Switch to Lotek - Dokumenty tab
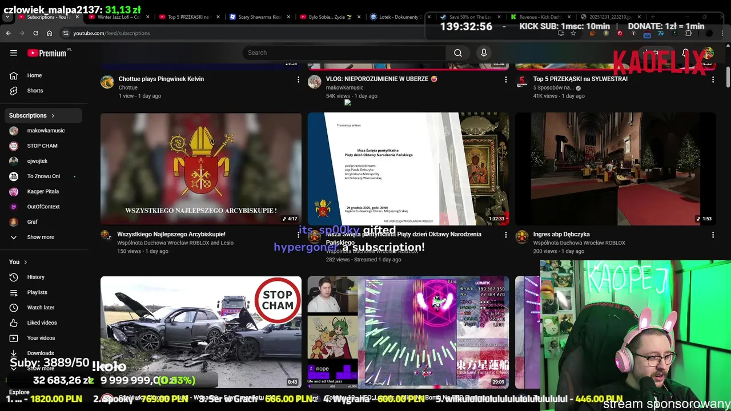Screen dimensions: 731x411 coord(400,17)
